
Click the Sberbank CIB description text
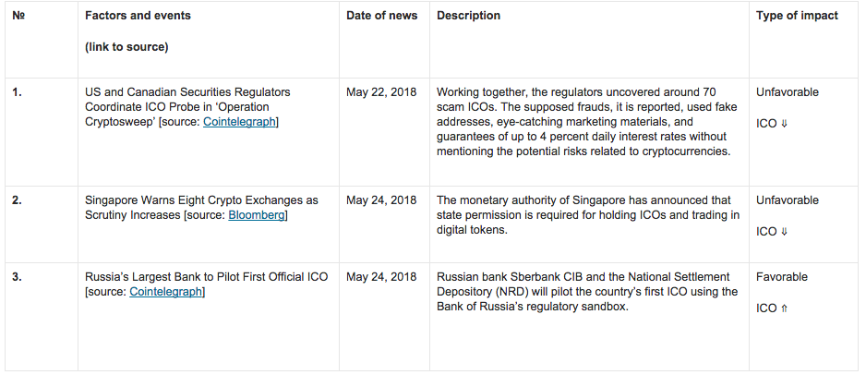(586, 292)
